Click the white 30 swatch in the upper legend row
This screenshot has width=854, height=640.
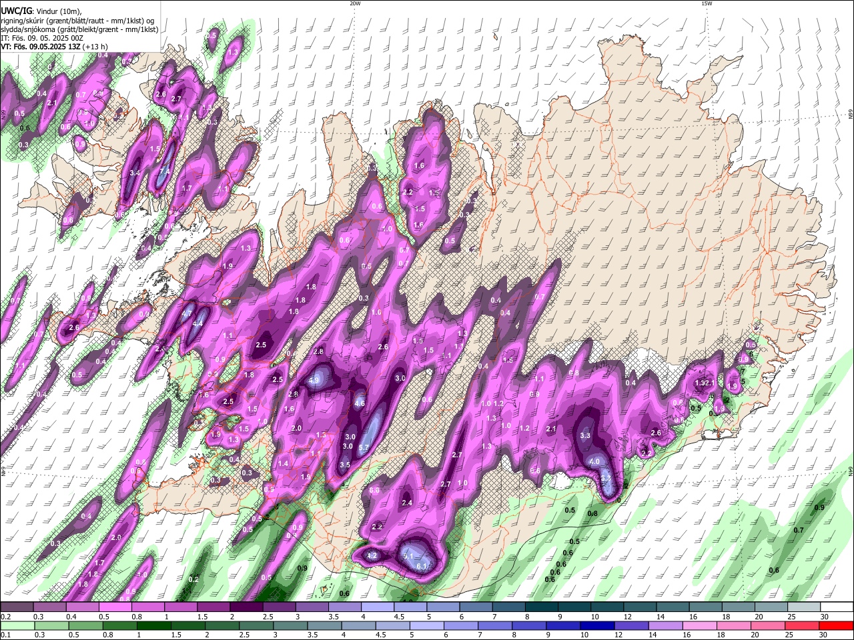pyautogui.click(x=837, y=607)
